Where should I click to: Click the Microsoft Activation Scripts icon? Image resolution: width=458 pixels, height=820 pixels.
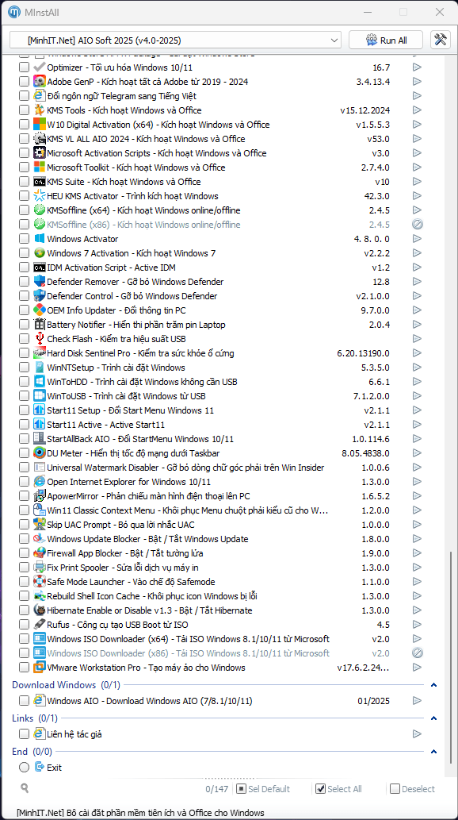point(39,153)
